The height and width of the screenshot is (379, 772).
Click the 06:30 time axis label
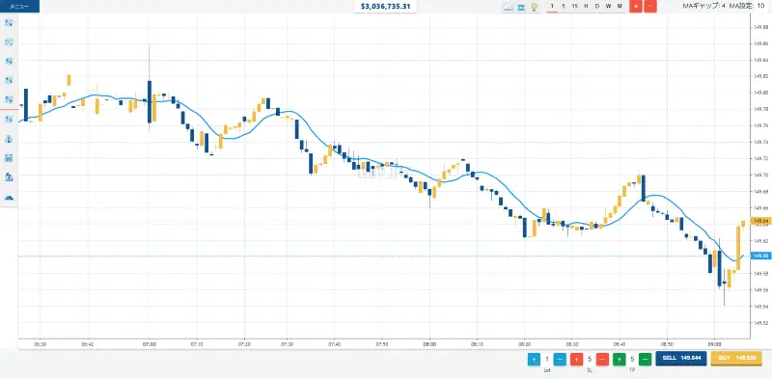tap(41, 344)
